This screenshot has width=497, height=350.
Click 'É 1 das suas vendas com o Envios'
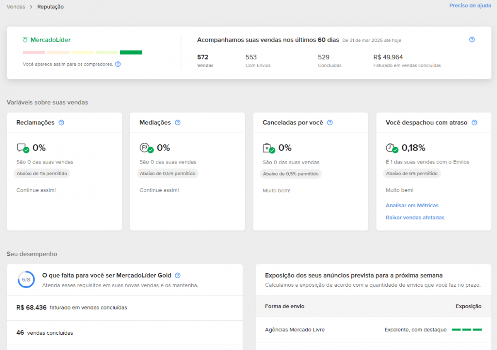(427, 162)
